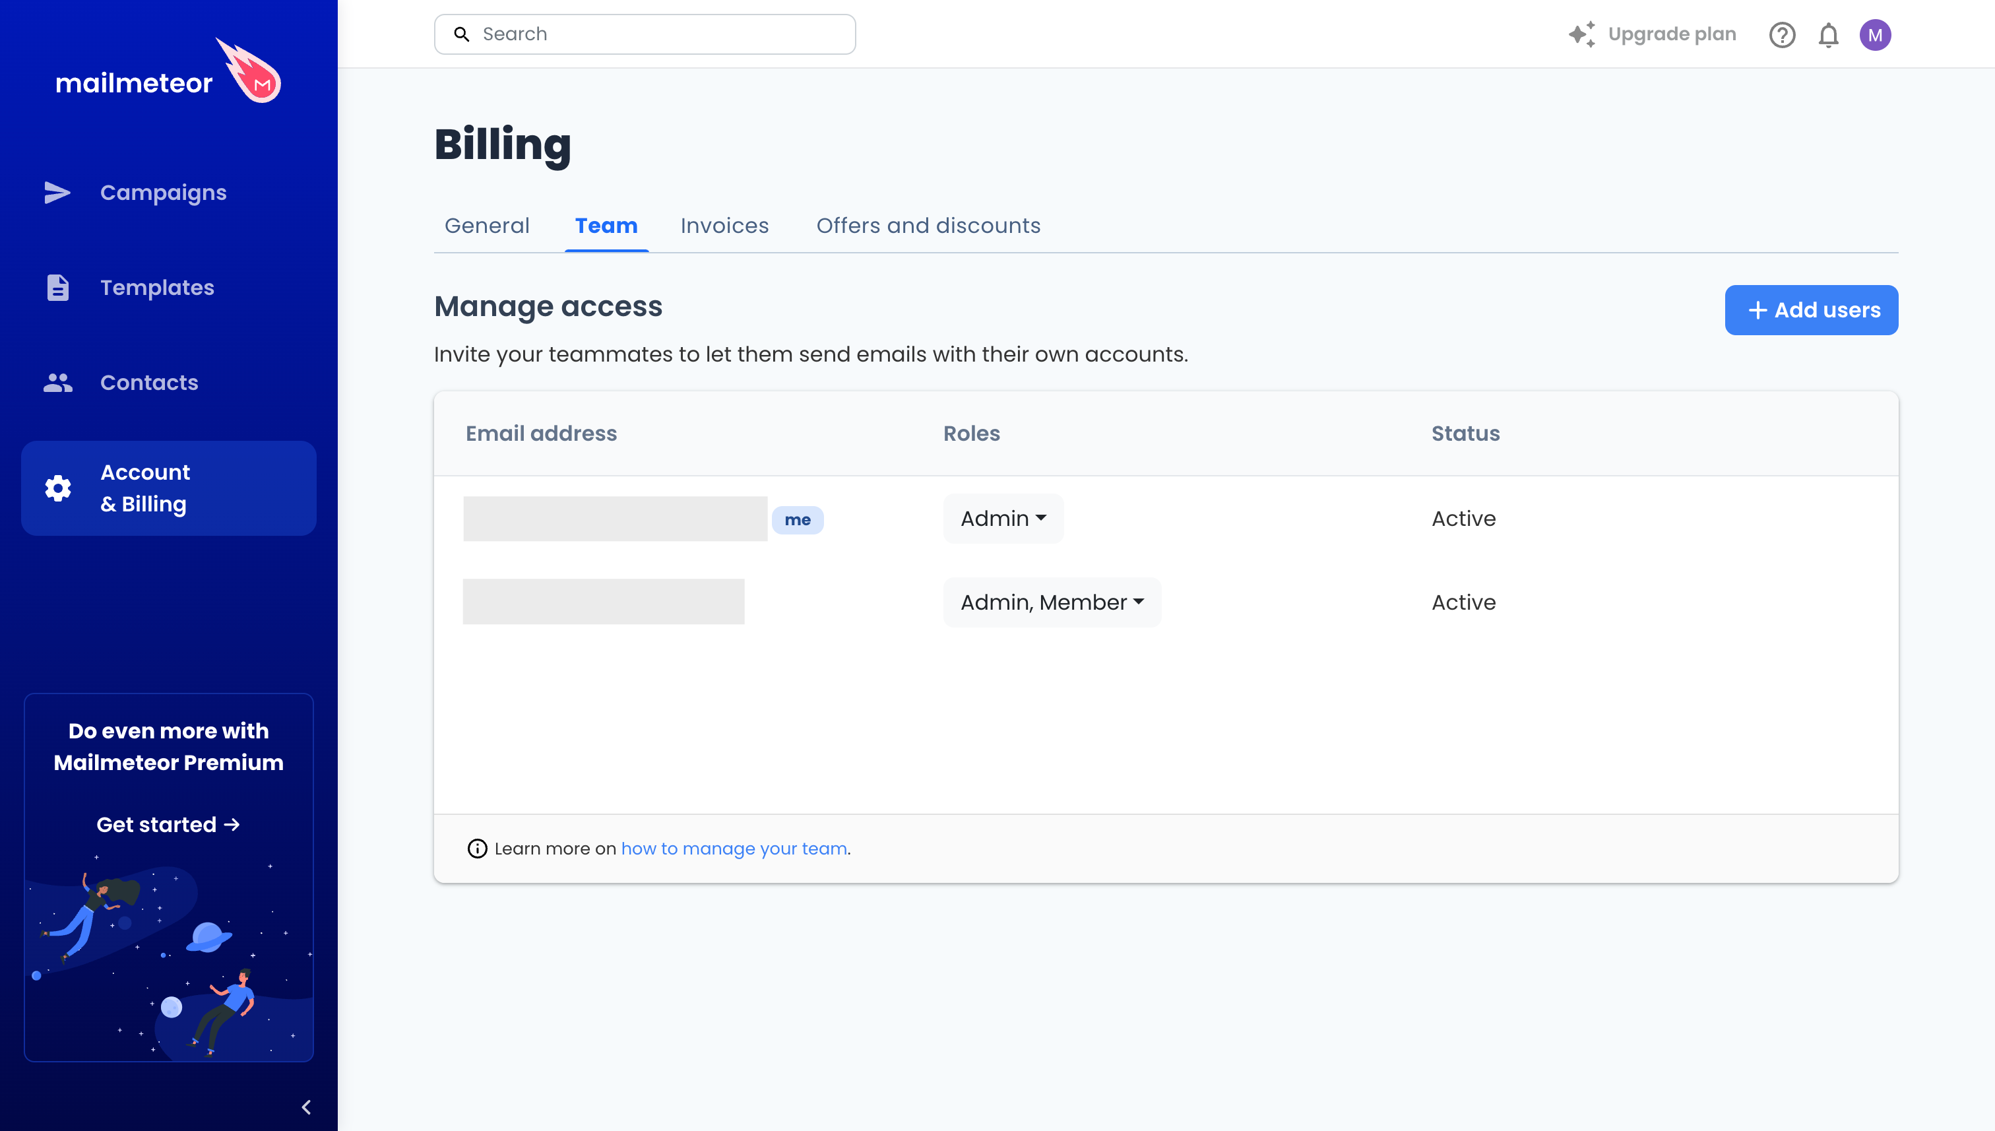Click the redacted email in the second row

[604, 601]
